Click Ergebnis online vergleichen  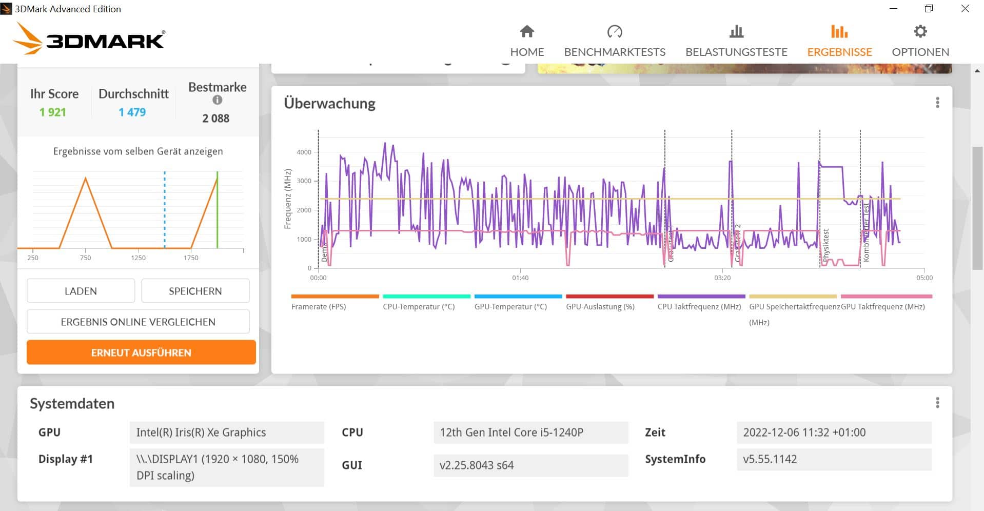pyautogui.click(x=138, y=322)
